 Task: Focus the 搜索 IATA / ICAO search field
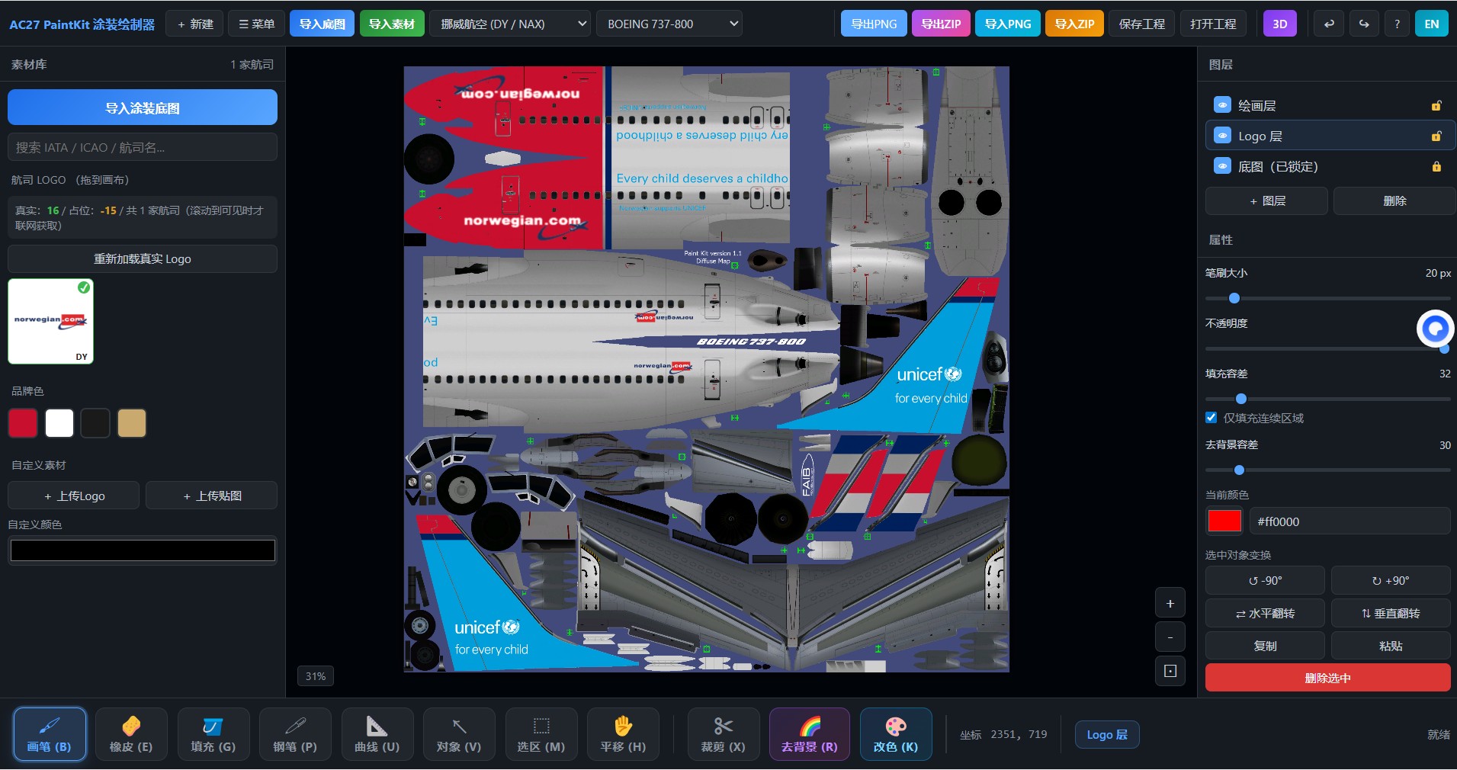click(143, 147)
